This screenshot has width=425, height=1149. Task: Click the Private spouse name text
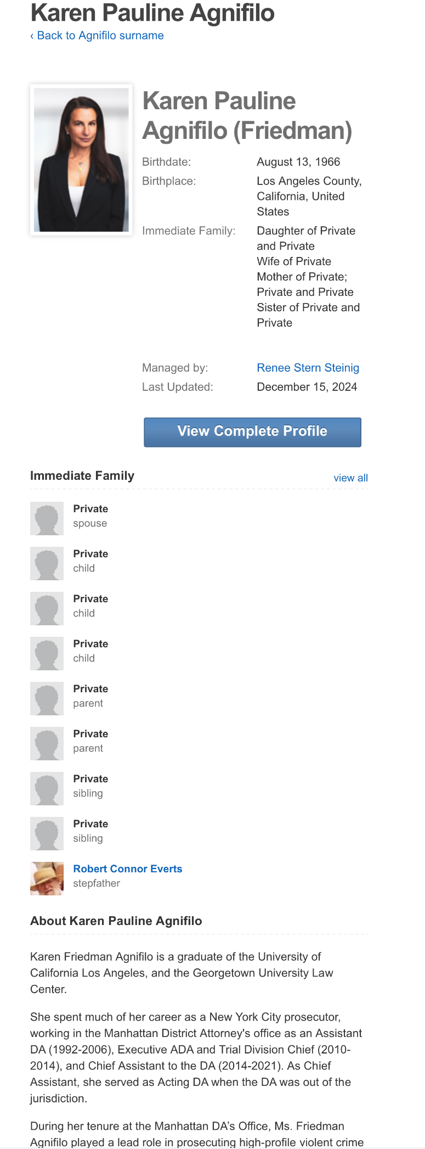pos(90,508)
